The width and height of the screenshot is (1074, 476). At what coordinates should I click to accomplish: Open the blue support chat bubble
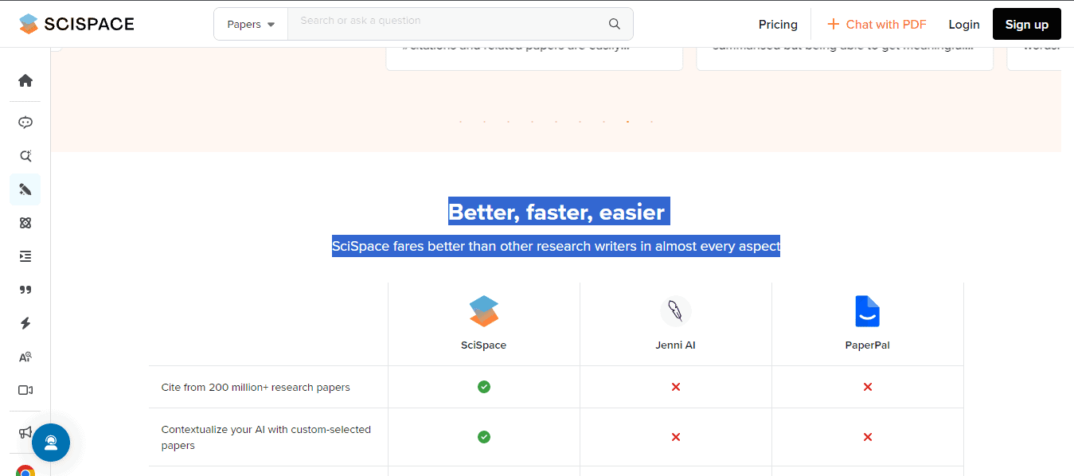(x=51, y=443)
